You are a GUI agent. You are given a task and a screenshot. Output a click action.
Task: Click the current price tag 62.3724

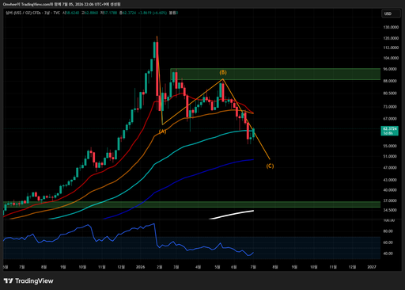pos(389,131)
